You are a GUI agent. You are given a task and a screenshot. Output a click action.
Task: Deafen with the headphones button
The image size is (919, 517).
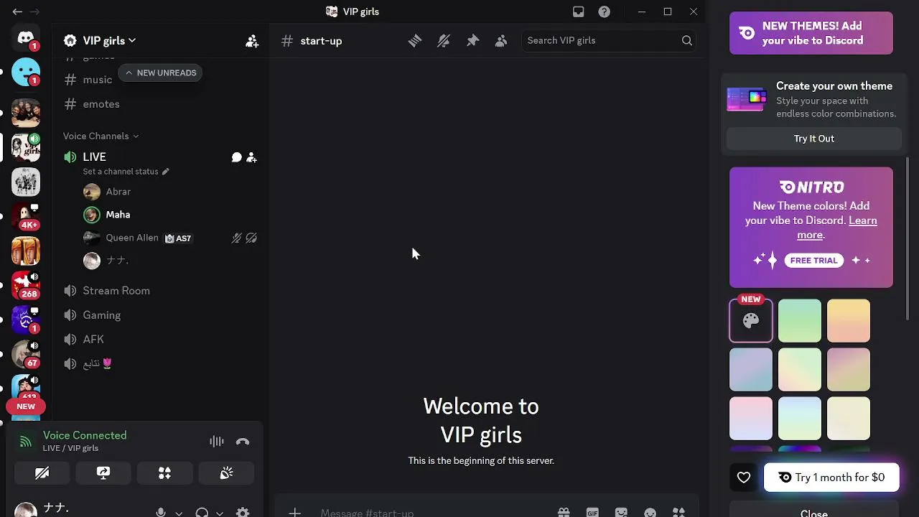point(202,513)
